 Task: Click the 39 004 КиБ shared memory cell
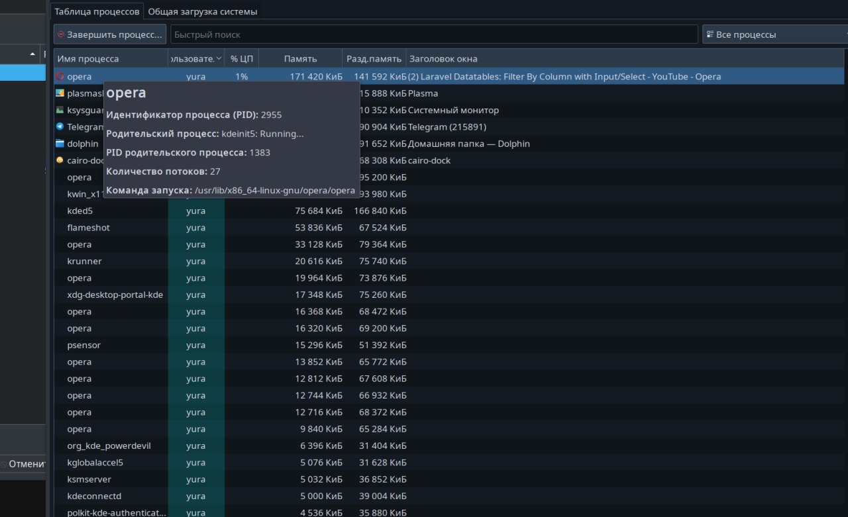click(x=383, y=496)
